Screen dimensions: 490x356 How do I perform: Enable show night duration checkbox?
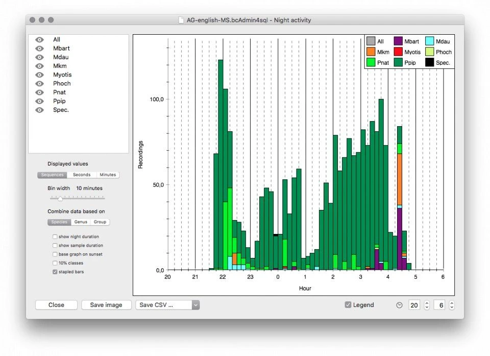pos(55,237)
